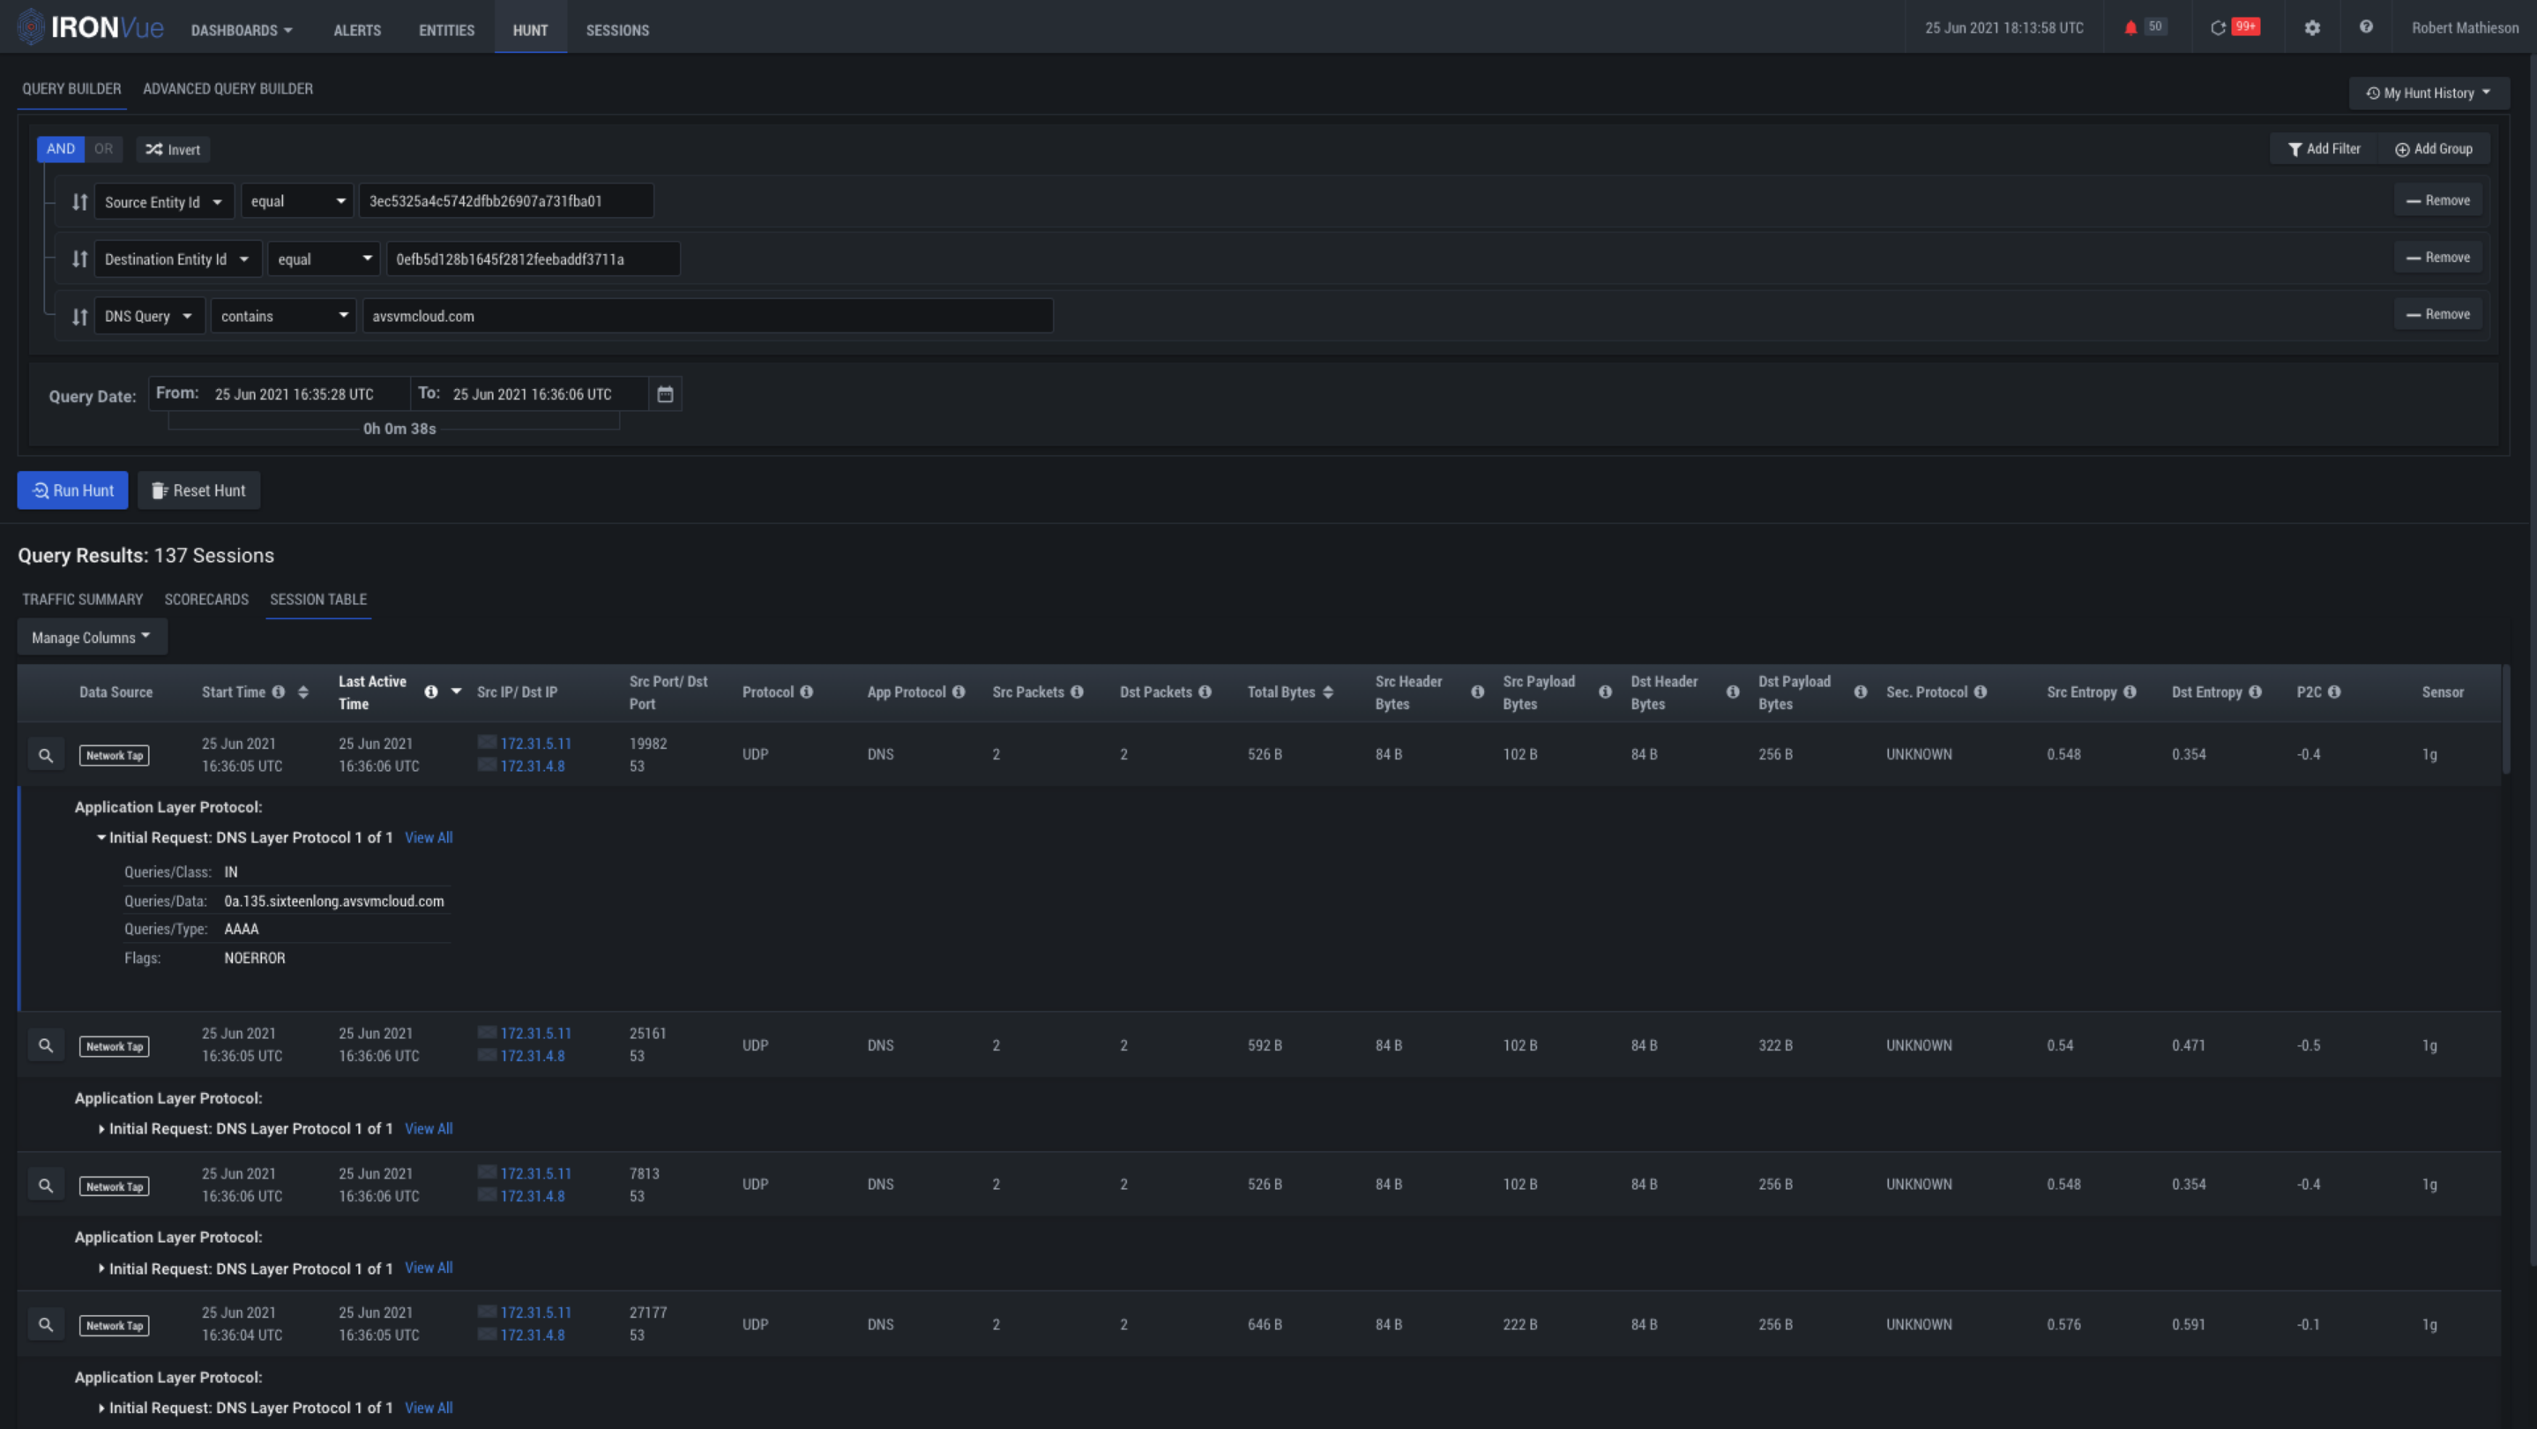The width and height of the screenshot is (2537, 1429).
Task: Switch query logic to OR
Action: (103, 149)
